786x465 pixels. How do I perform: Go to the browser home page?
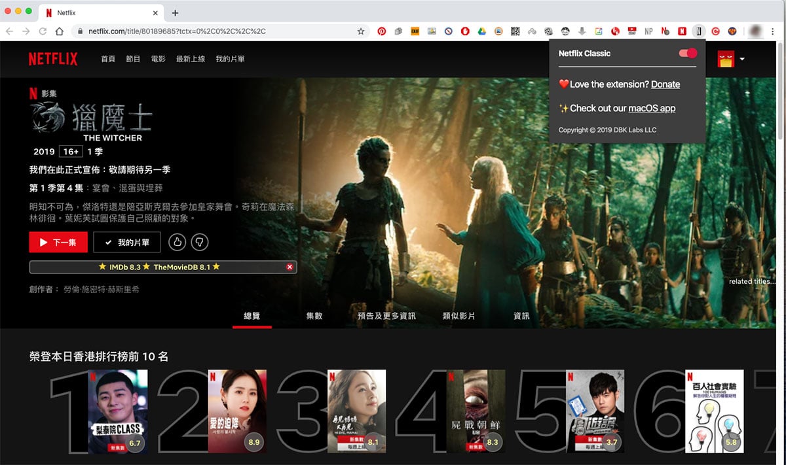(59, 31)
